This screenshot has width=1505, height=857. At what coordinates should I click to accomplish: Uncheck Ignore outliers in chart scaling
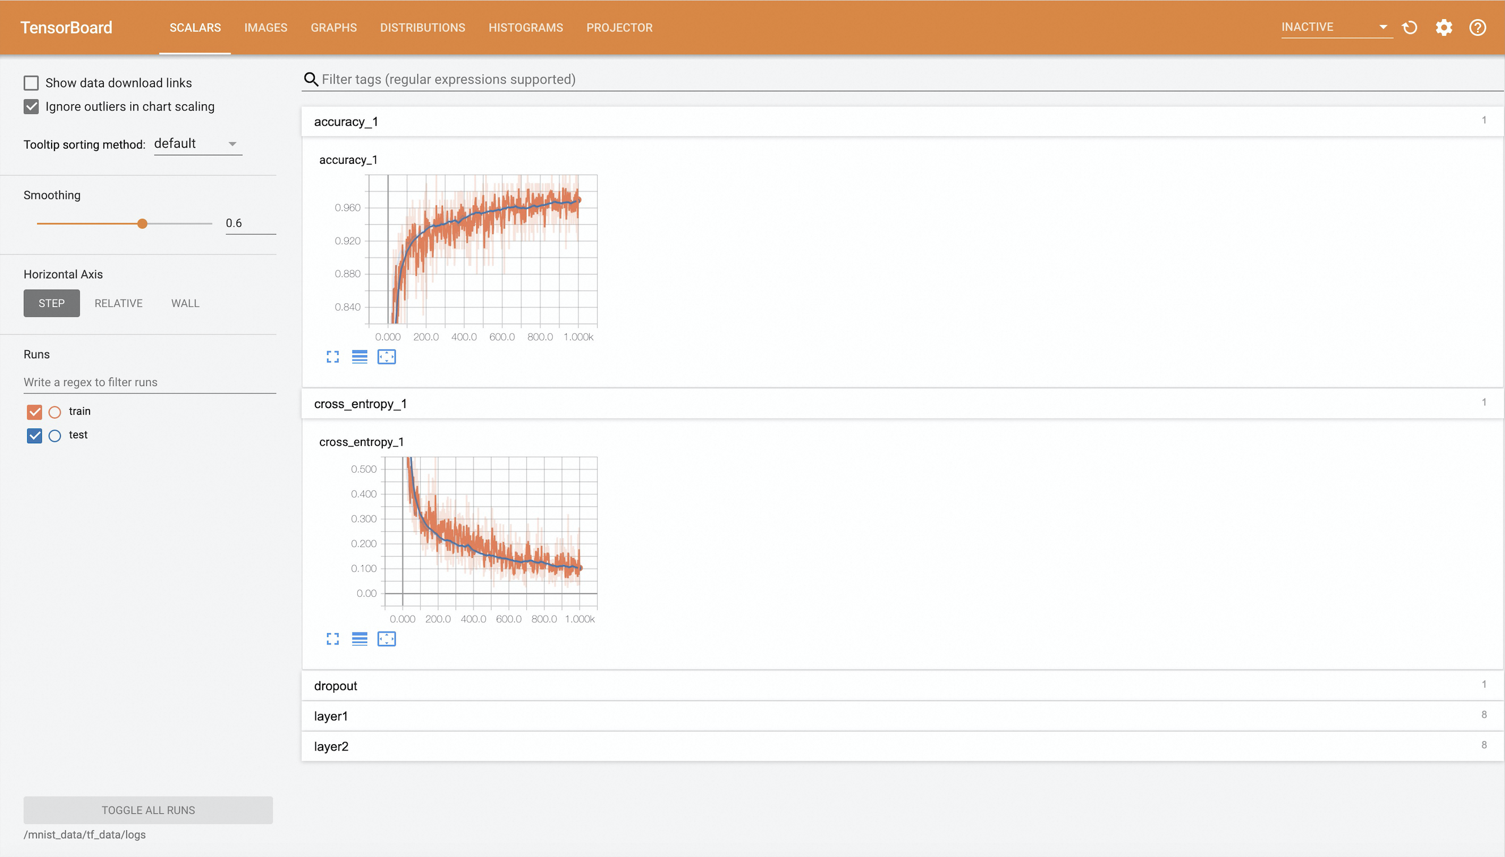coord(31,107)
